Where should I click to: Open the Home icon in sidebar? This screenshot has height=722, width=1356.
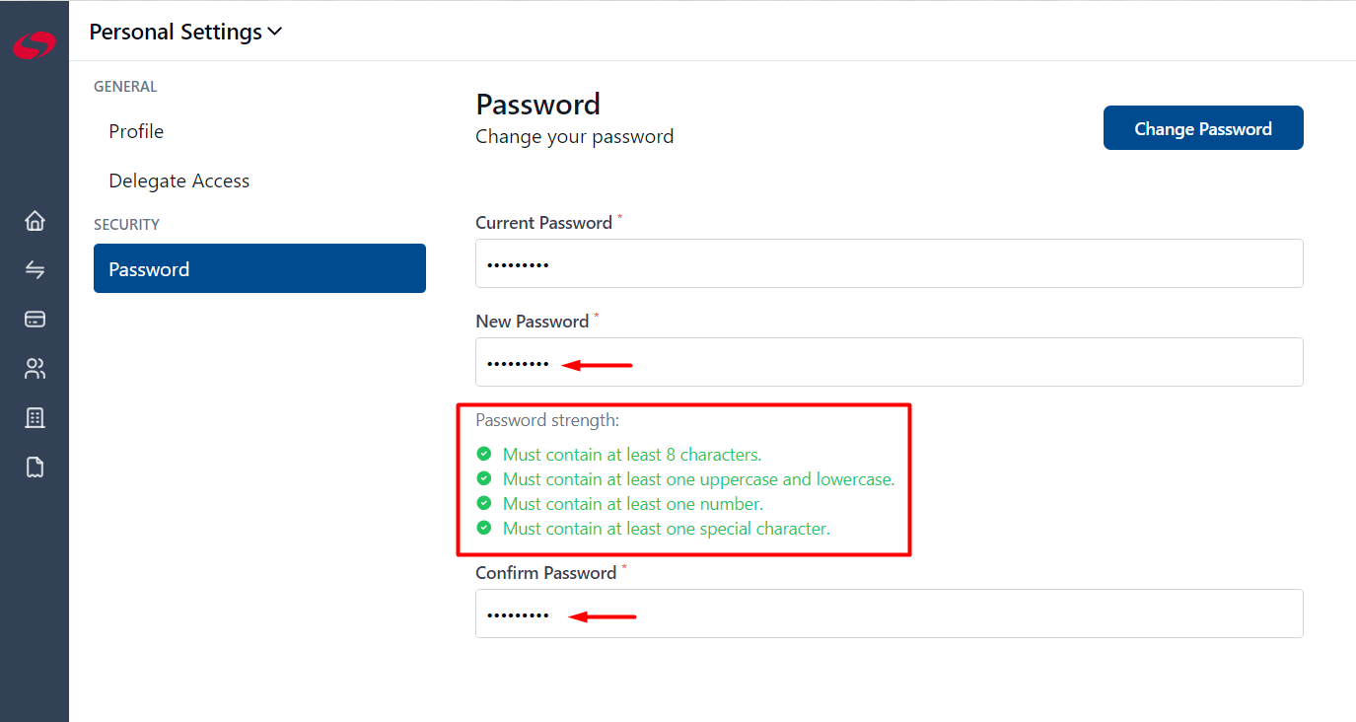[35, 220]
